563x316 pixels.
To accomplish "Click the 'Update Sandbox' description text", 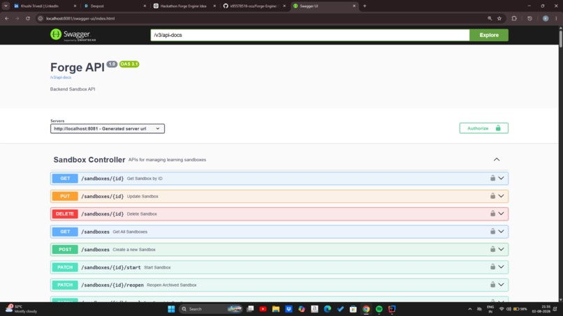I will point(142,196).
